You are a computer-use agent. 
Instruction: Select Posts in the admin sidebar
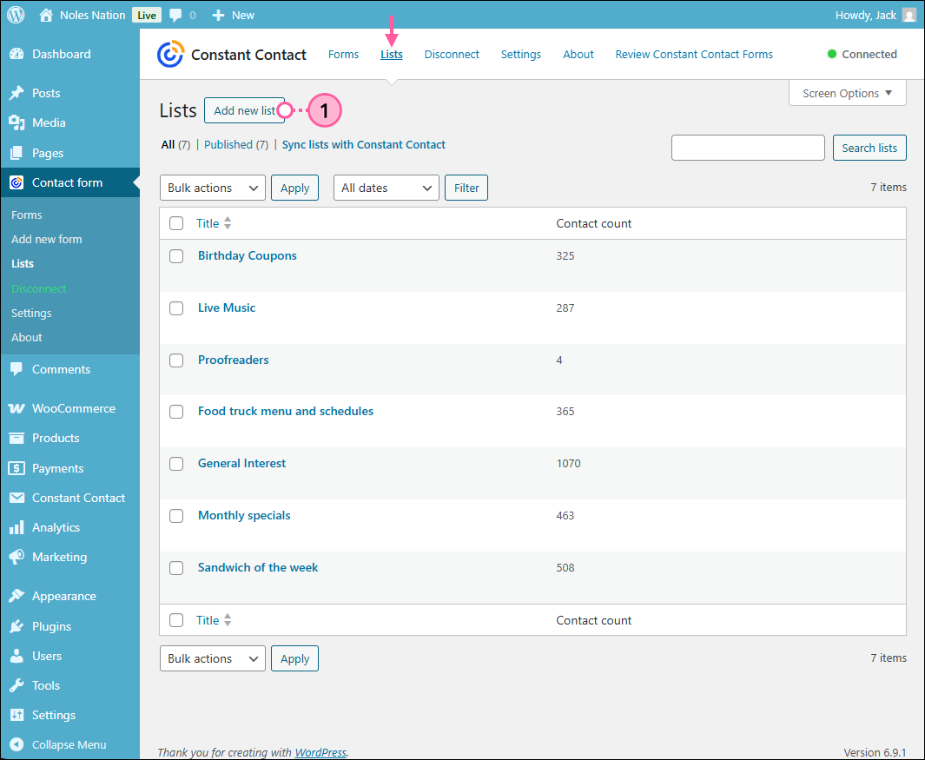click(48, 93)
